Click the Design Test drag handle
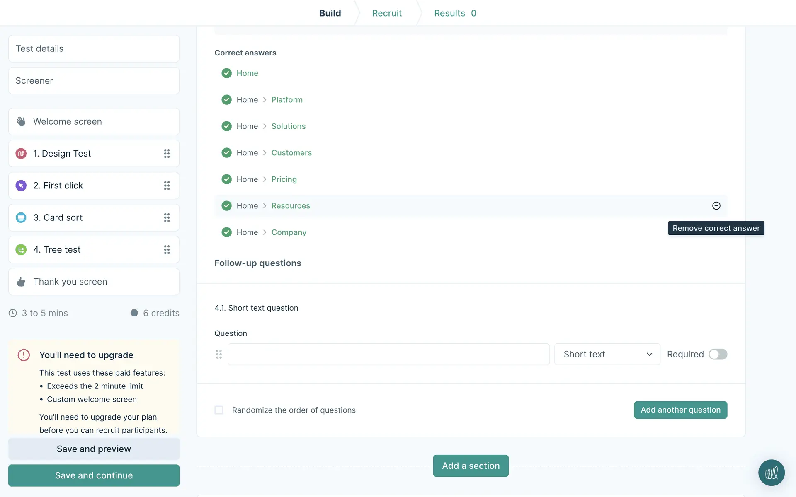 [167, 154]
